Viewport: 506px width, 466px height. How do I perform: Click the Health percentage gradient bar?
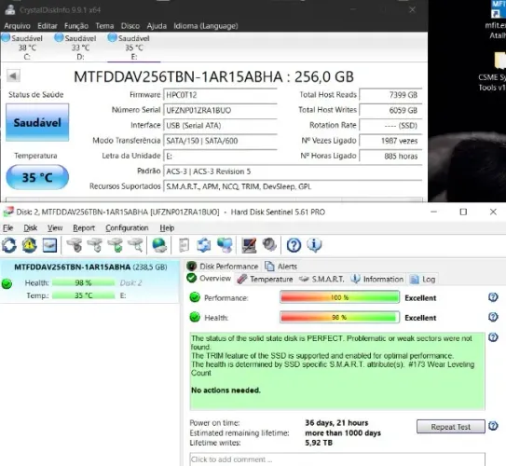click(x=339, y=318)
